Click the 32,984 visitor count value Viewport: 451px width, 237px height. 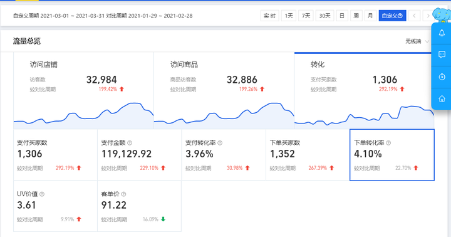[x=101, y=80]
